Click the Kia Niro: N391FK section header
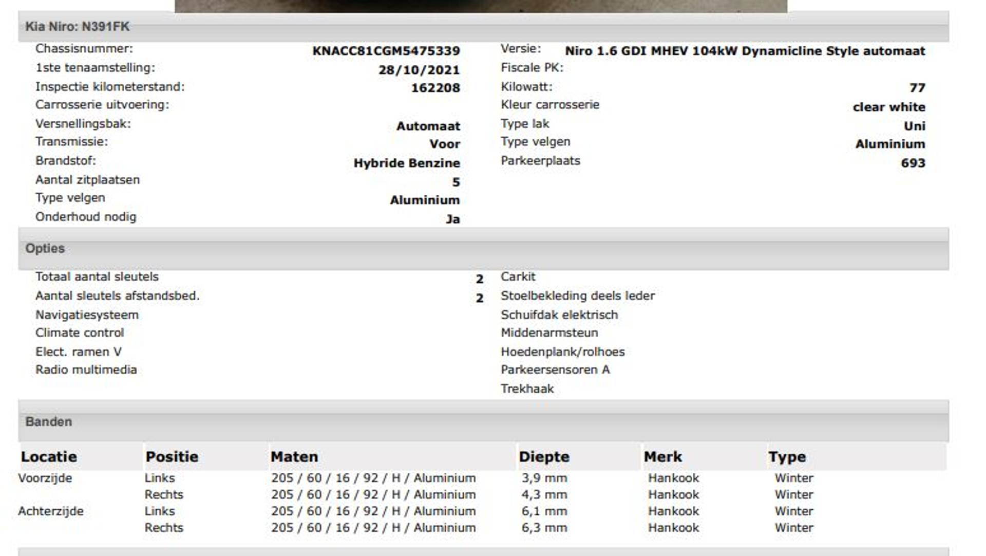This screenshot has height=556, width=986. pyautogui.click(x=77, y=27)
